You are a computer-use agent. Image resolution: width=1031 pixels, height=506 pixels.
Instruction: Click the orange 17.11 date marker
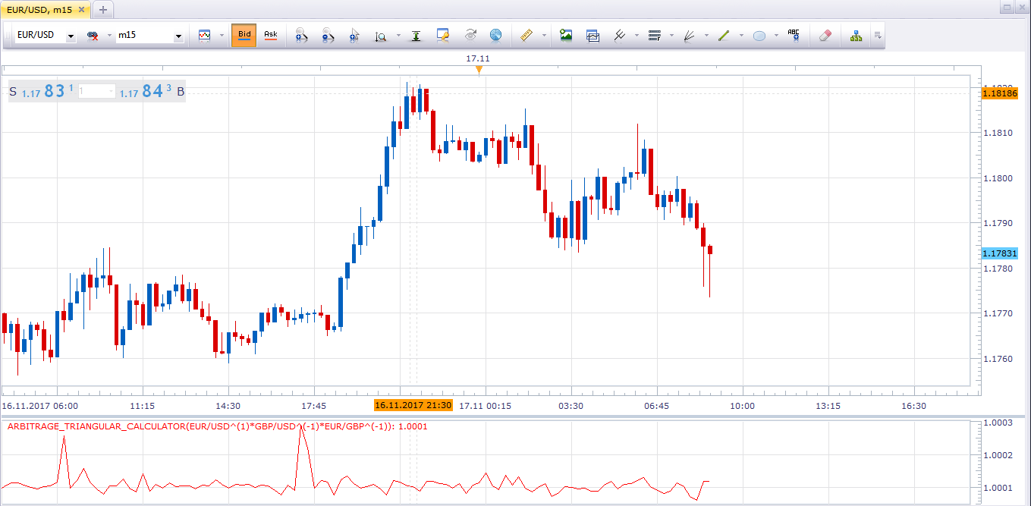pos(479,70)
